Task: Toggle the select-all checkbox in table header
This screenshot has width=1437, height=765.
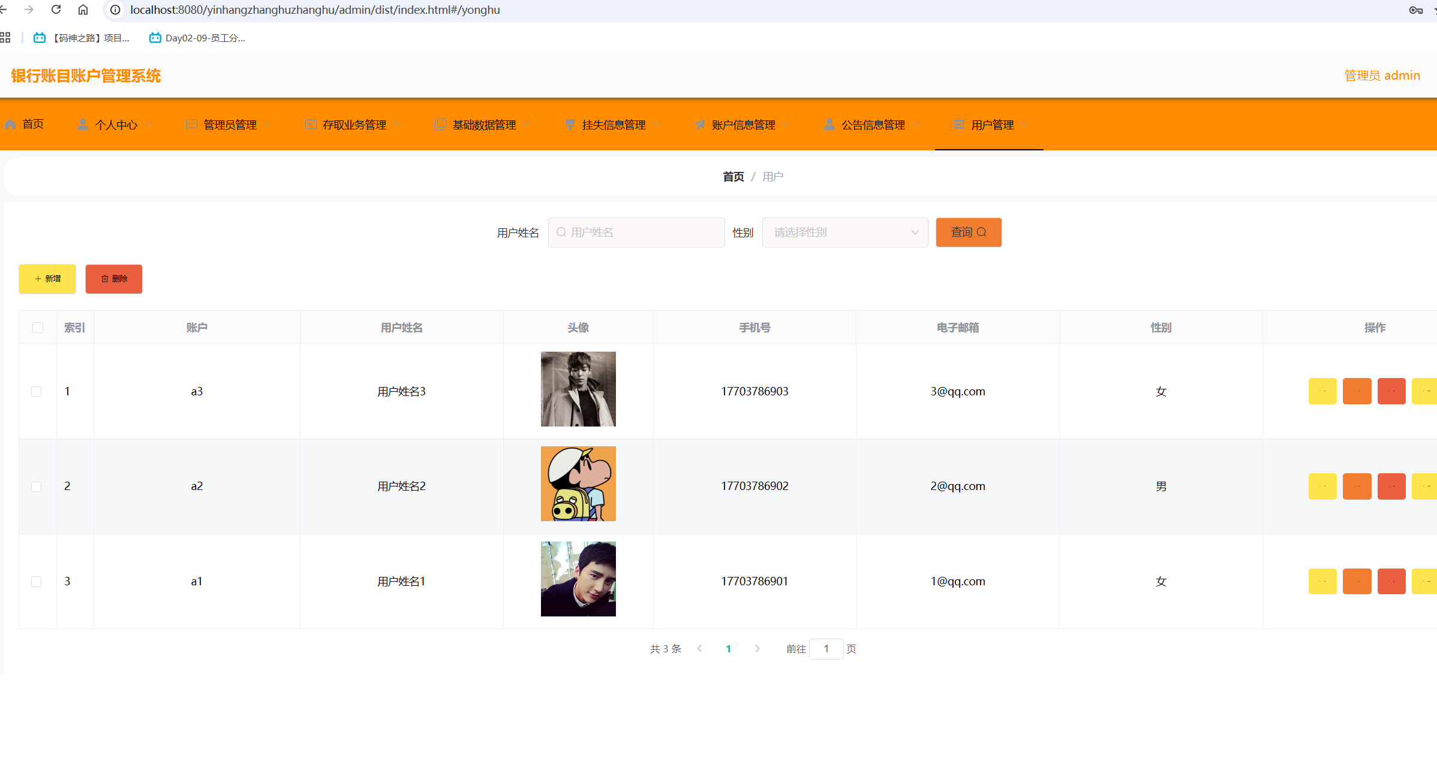Action: [x=38, y=328]
